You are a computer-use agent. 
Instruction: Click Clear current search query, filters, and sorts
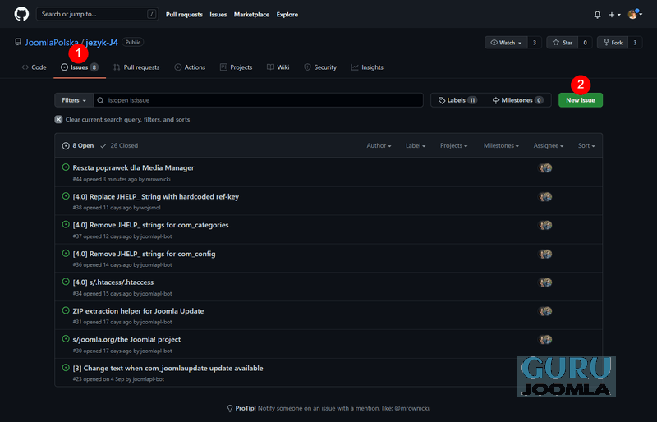click(127, 119)
